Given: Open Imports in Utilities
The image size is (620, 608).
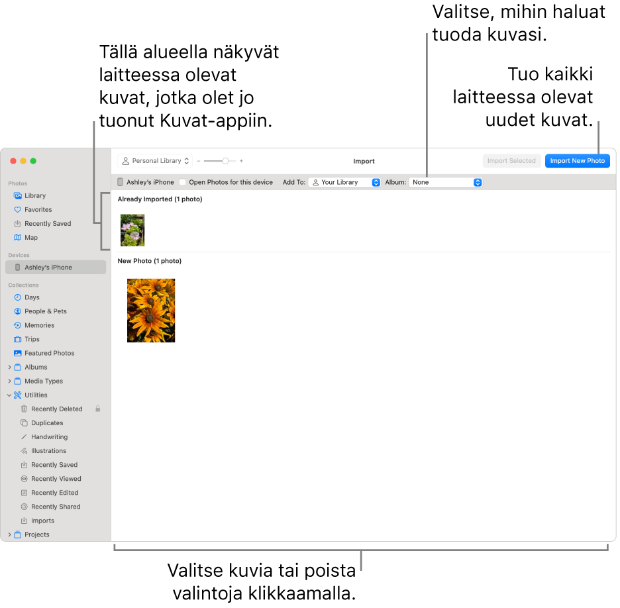Looking at the screenshot, I should (x=56, y=522).
